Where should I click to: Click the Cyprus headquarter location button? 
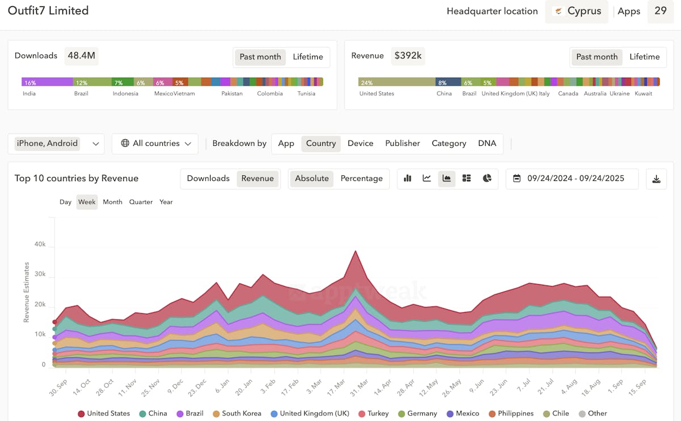pyautogui.click(x=577, y=11)
